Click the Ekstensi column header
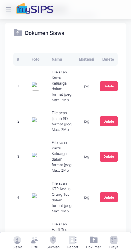The width and height of the screenshot is (131, 252). tap(86, 59)
